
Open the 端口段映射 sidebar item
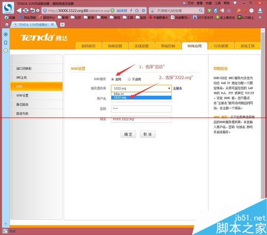[37, 68]
